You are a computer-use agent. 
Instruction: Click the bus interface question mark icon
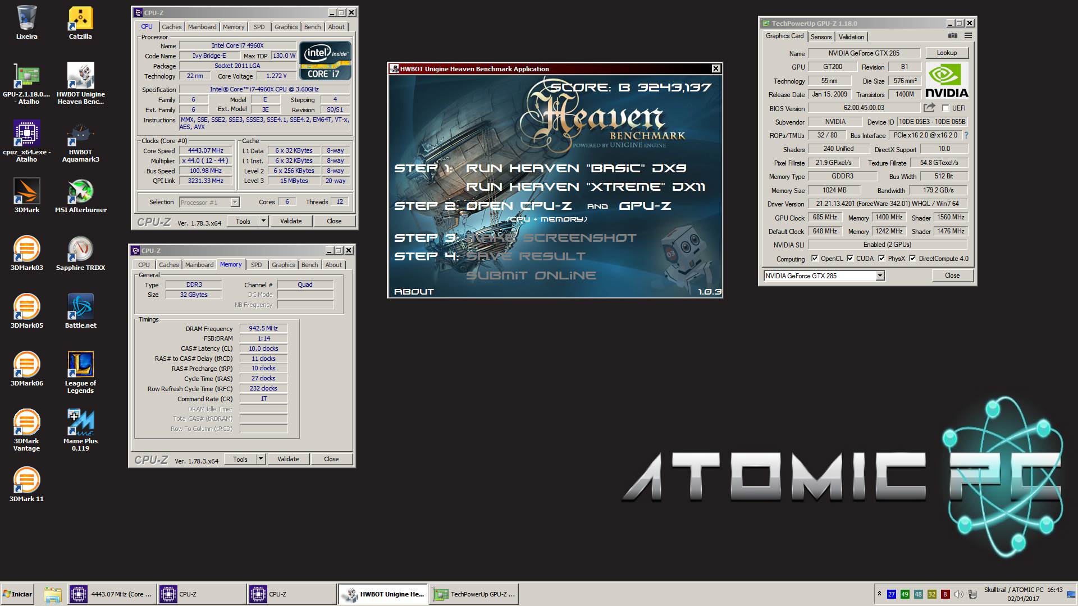(966, 135)
